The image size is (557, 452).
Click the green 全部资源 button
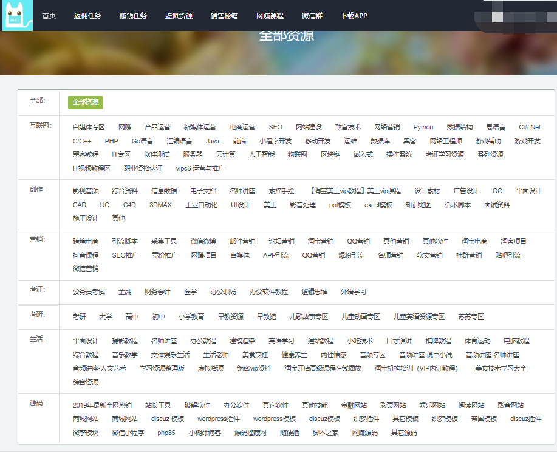86,102
